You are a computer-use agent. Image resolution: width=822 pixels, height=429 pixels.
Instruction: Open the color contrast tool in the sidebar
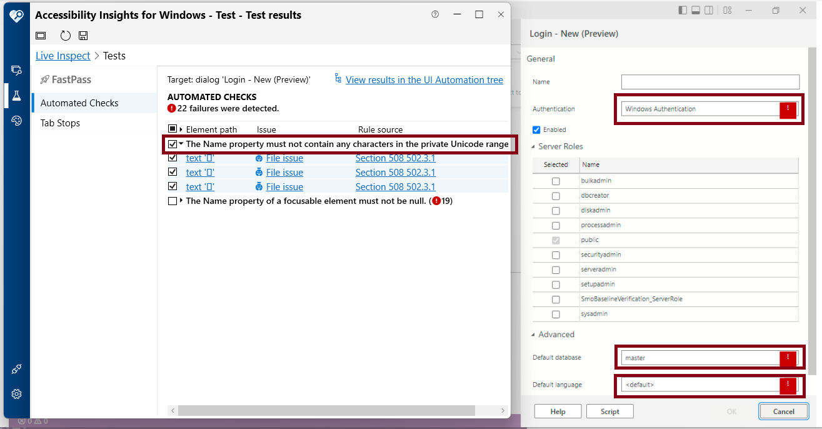pyautogui.click(x=16, y=120)
